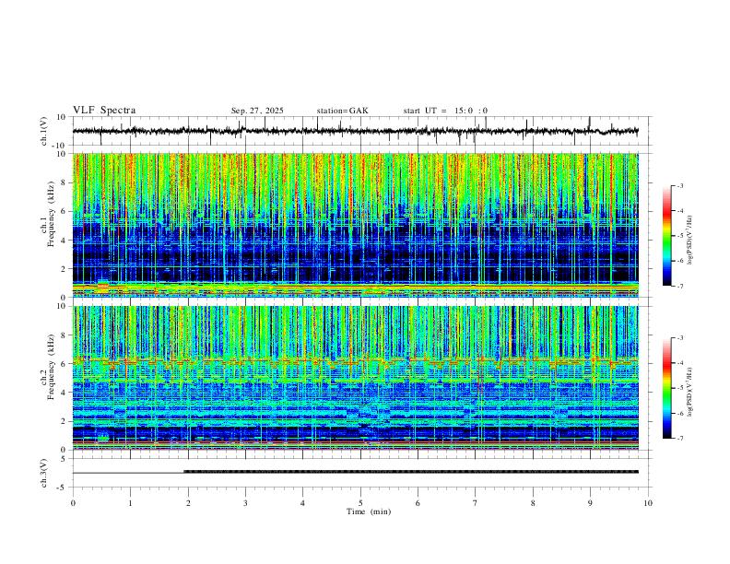The width and height of the screenshot is (730, 564).
Task: Select the "ch.1(V)" waveform axis label
Action: 44,131
